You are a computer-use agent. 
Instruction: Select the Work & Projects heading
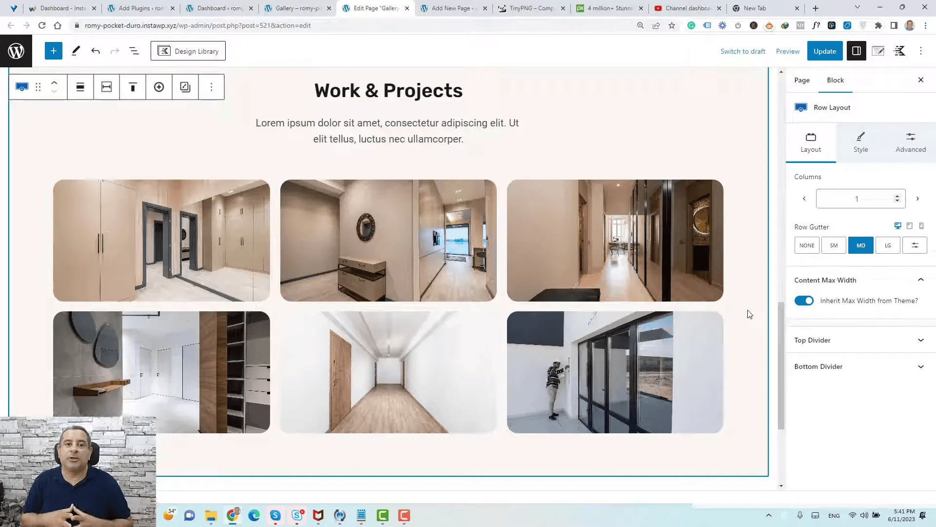389,91
